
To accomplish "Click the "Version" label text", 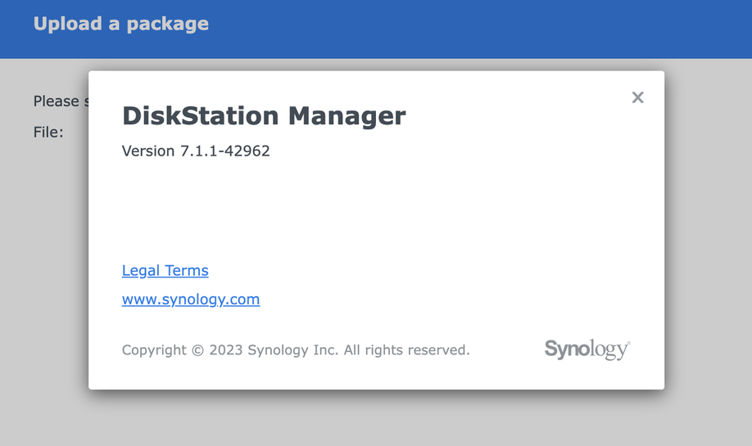I will click(x=148, y=151).
